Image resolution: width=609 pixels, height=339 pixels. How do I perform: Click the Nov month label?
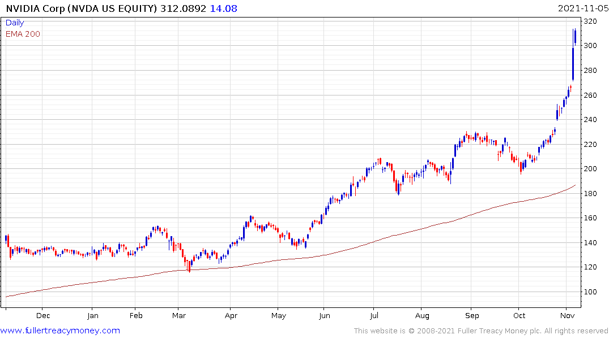(568, 315)
